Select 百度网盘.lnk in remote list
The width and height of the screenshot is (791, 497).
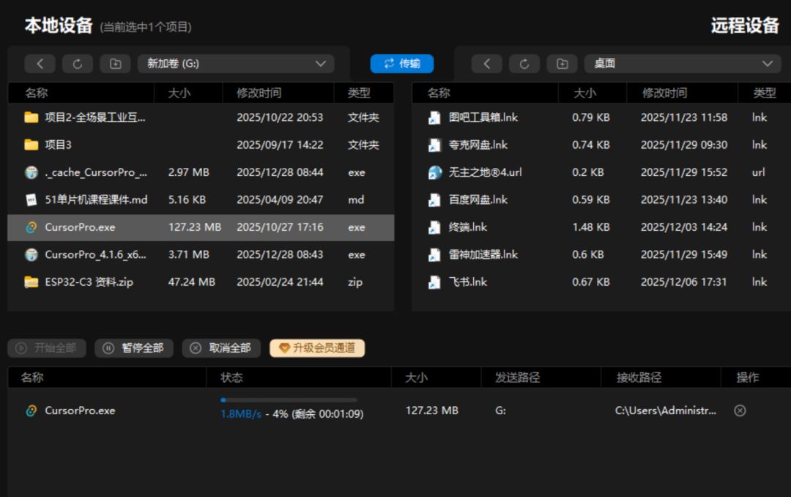[478, 199]
